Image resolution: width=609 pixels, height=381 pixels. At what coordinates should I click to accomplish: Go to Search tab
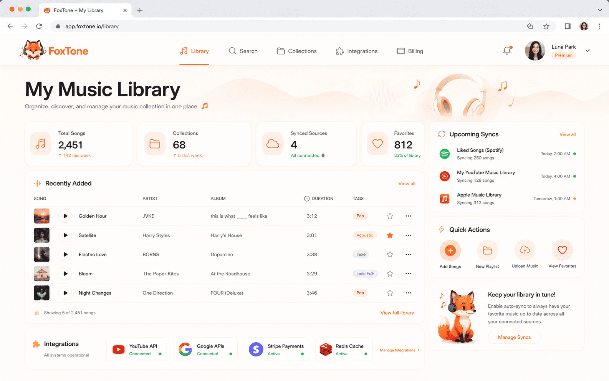[243, 51]
